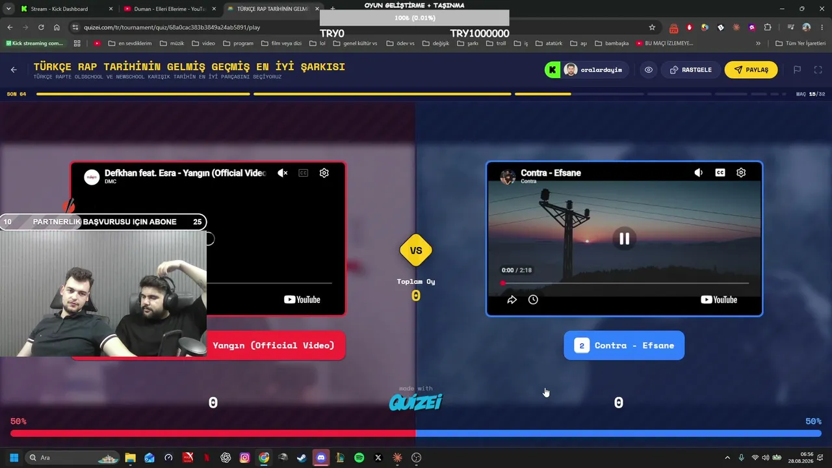This screenshot has height=468, width=832.
Task: Open the bookmarks apps grid icon
Action: [77, 44]
